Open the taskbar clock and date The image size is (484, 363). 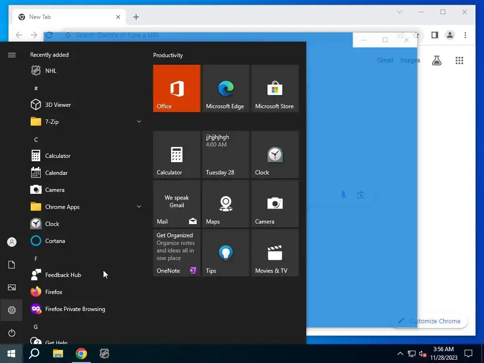coord(443,354)
